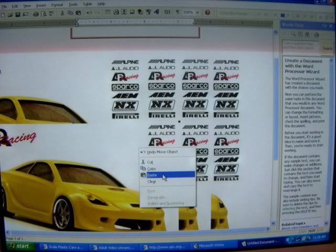Image resolution: width=336 pixels, height=252 pixels.
Task: Open the Times New Roman font dropdown
Action: click(259, 14)
